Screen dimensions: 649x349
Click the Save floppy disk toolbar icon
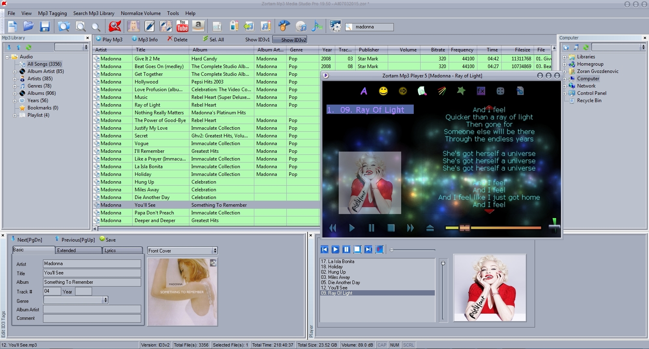tap(45, 27)
